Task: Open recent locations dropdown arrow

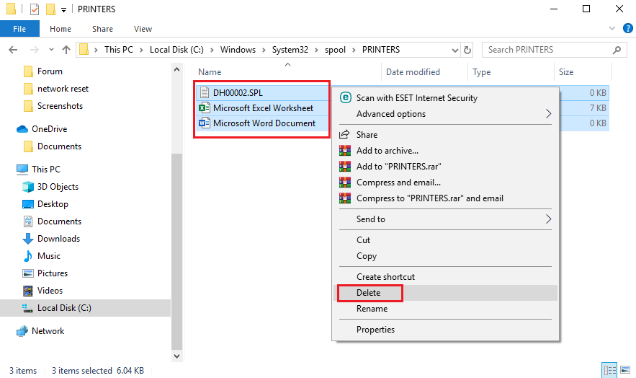Action: tap(51, 50)
